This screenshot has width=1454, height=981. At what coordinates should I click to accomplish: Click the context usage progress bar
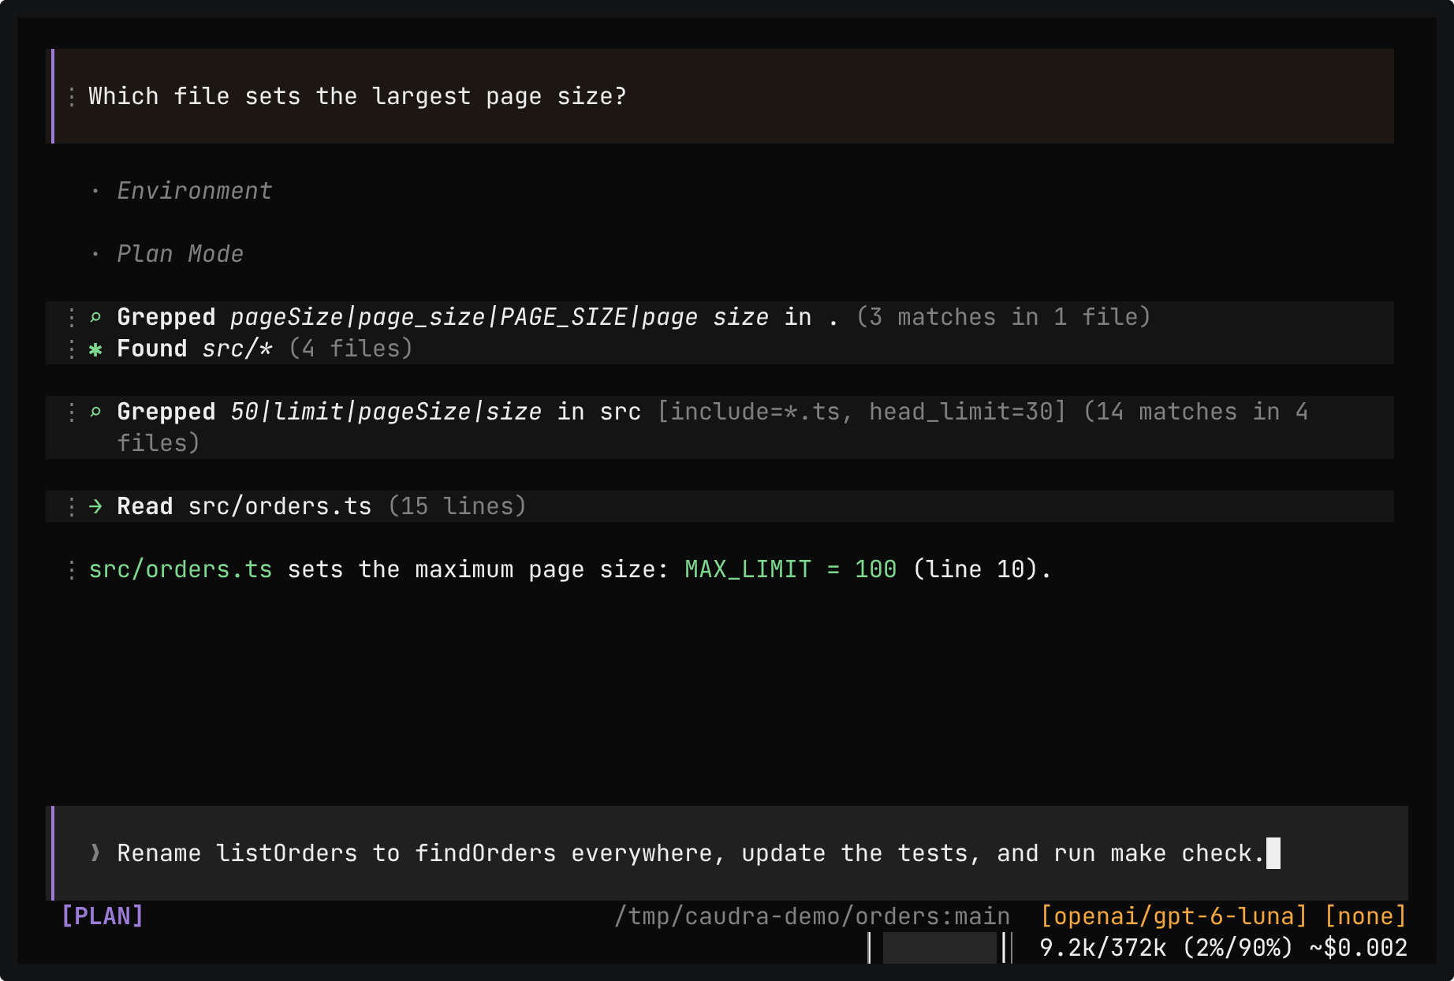(x=940, y=948)
